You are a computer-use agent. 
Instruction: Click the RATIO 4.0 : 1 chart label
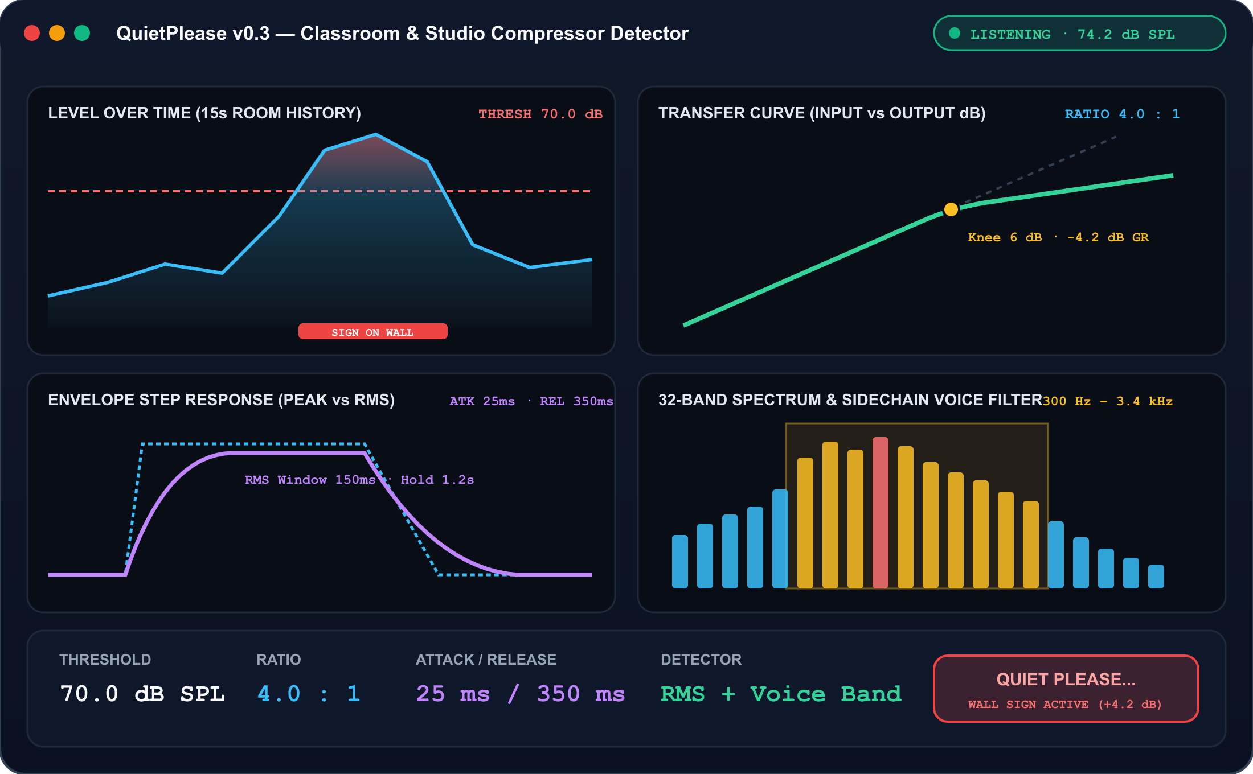pyautogui.click(x=1122, y=114)
